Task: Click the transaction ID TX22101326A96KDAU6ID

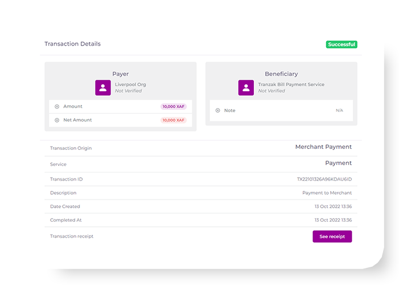Action: click(x=324, y=180)
